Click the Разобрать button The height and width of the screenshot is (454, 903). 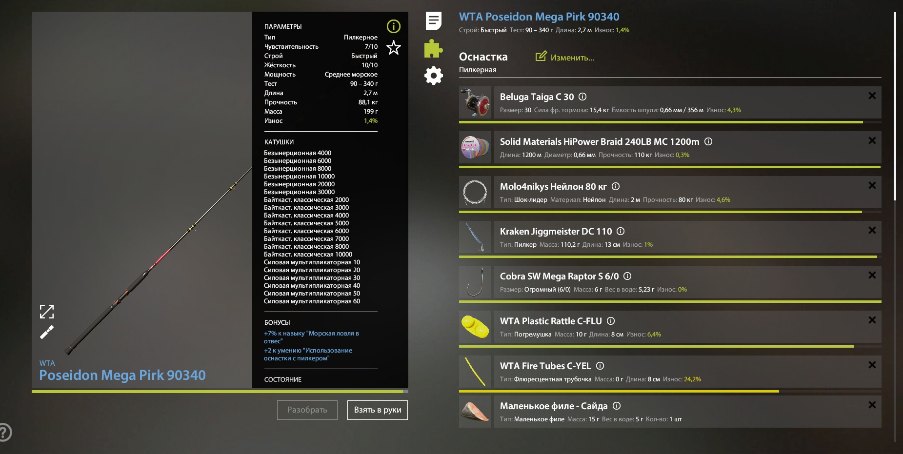[307, 410]
